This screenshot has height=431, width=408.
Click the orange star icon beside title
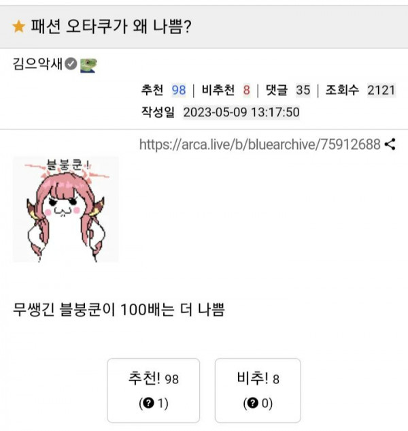tap(18, 27)
